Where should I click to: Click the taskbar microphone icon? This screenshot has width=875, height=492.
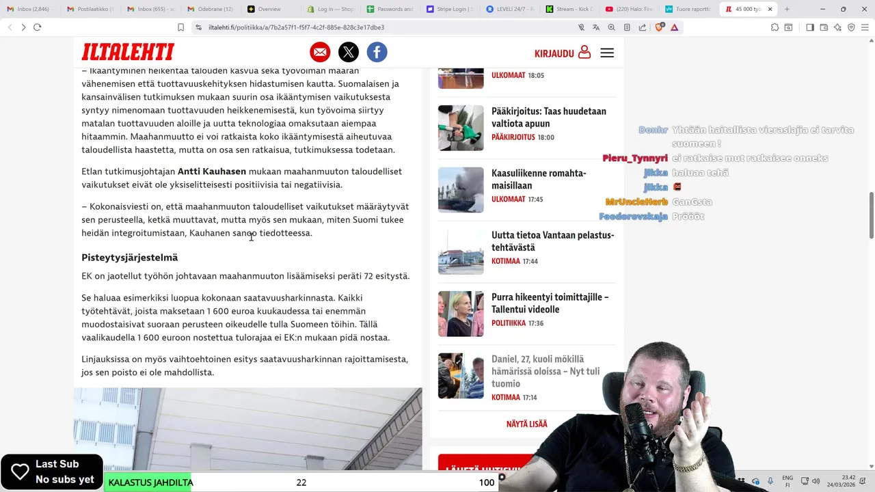point(770,481)
